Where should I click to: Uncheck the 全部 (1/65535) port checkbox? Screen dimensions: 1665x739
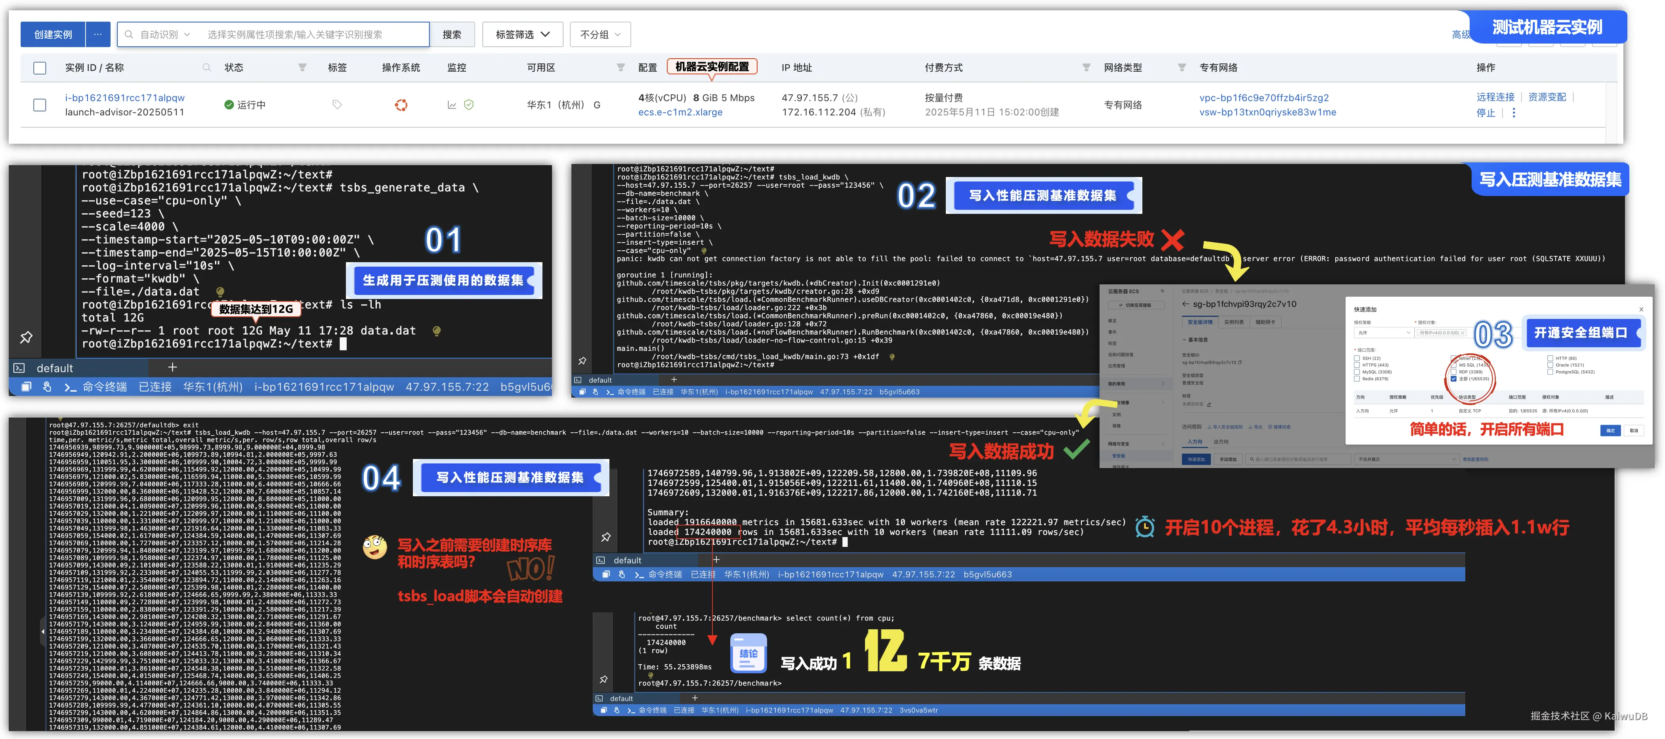click(1454, 379)
